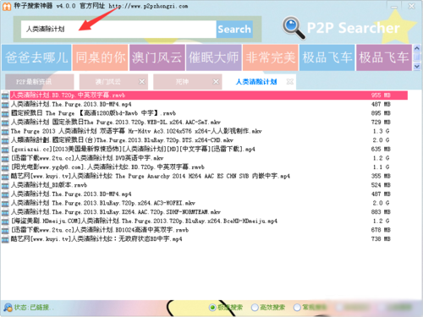
Task: Focus the search input containing 人类清除计划
Action: point(118,30)
